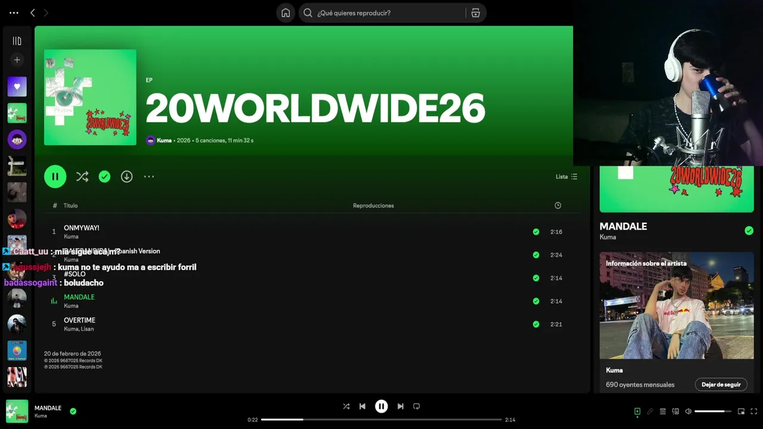
Task: Toggle repeat in the player controls
Action: (417, 406)
